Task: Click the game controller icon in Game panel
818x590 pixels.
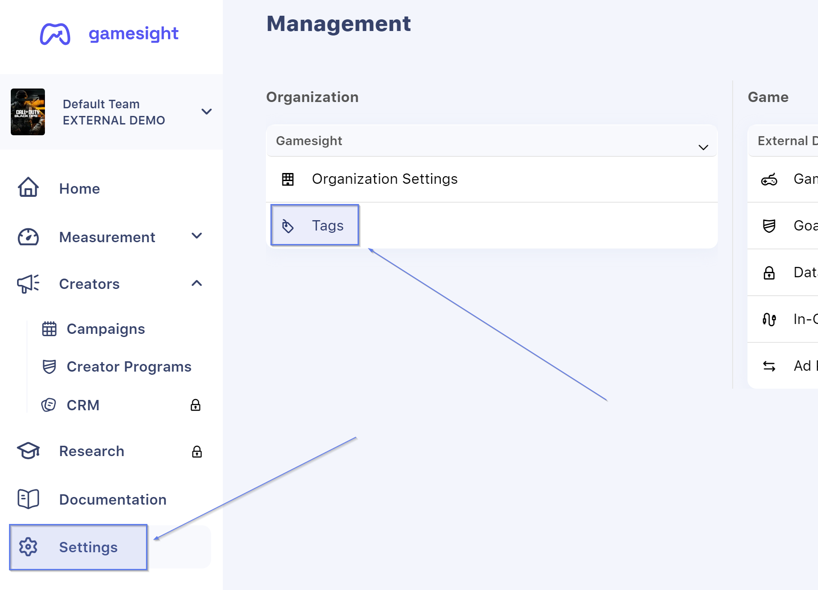Action: 769,179
